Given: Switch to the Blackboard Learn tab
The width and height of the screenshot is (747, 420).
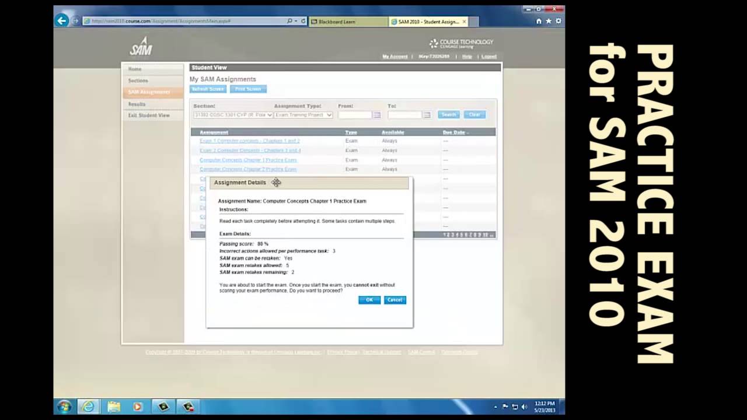Looking at the screenshot, I should click(348, 22).
